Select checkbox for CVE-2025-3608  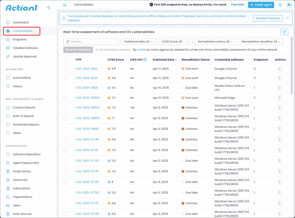[65, 88]
